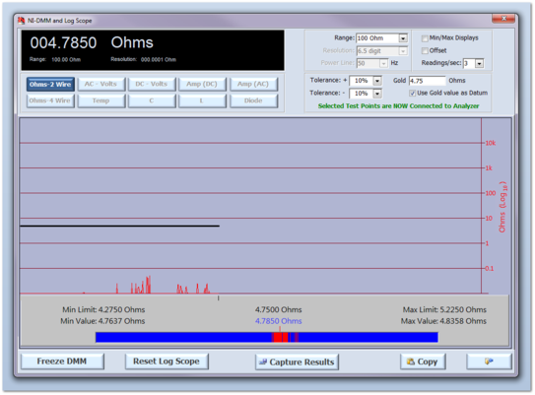The height and width of the screenshot is (395, 535).
Task: Click Capture Results button
Action: [297, 362]
